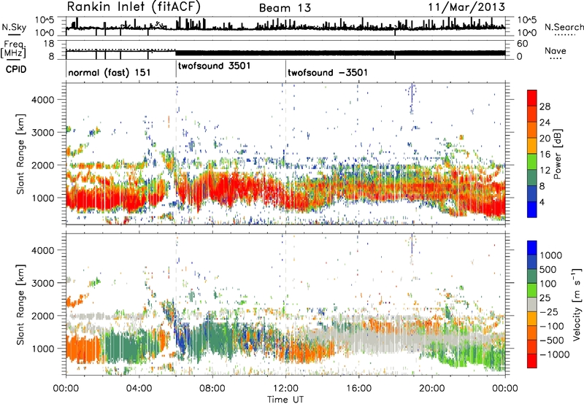Image resolution: width=584 pixels, height=404 pixels.
Task: Click the '3000' tick on the Velocity panel
Action: (x=43, y=283)
